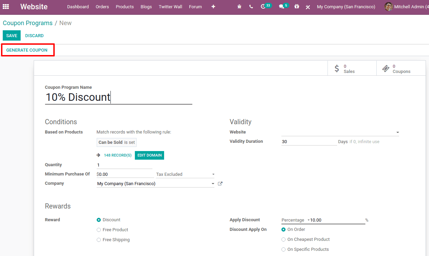This screenshot has height=256, width=429.
Task: Open My Company (San Francisco) switcher
Action: (x=346, y=7)
